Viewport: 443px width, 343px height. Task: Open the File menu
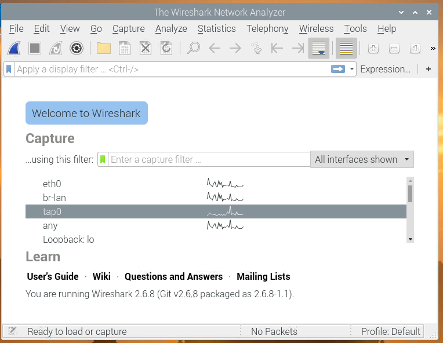click(x=16, y=28)
